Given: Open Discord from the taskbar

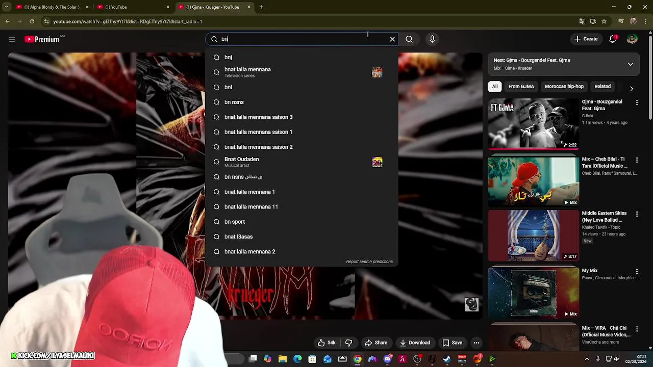Looking at the screenshot, I should (x=388, y=359).
